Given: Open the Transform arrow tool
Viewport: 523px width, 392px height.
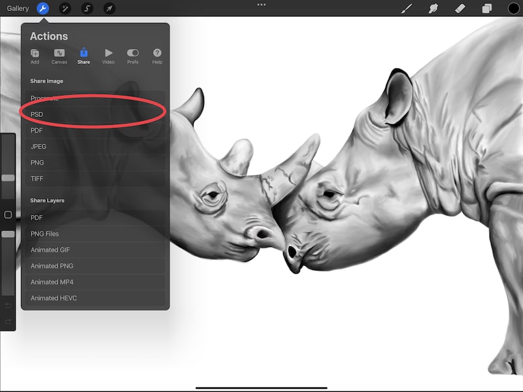Looking at the screenshot, I should 110,8.
